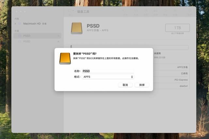Click the 1 TB capacity box

click(177, 28)
